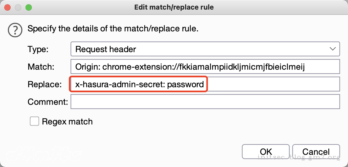
Task: Close the dialog with the red button
Action: (7, 7)
